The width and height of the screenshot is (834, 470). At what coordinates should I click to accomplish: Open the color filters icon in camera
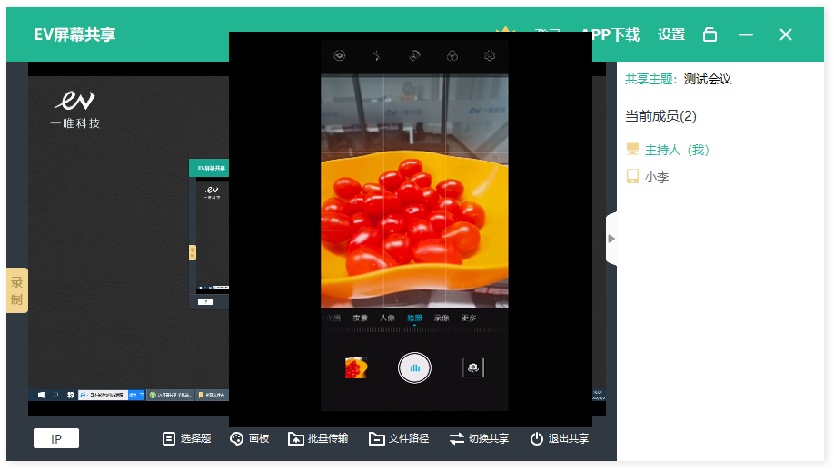(x=452, y=55)
